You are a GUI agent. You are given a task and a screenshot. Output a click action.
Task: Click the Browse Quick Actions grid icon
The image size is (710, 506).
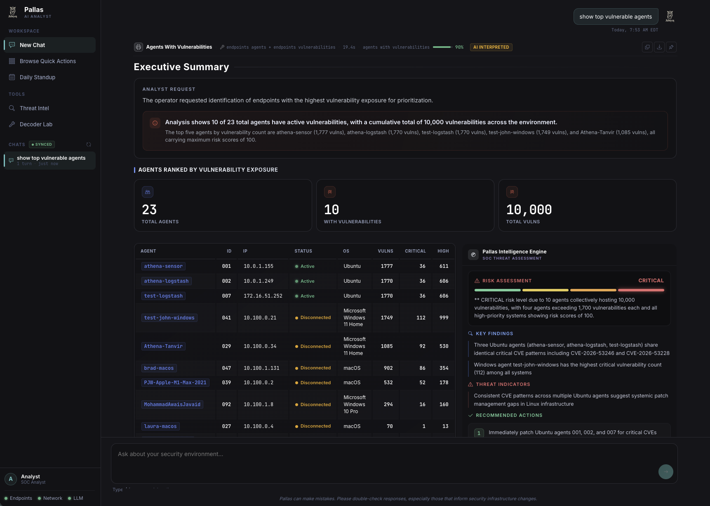coord(12,61)
